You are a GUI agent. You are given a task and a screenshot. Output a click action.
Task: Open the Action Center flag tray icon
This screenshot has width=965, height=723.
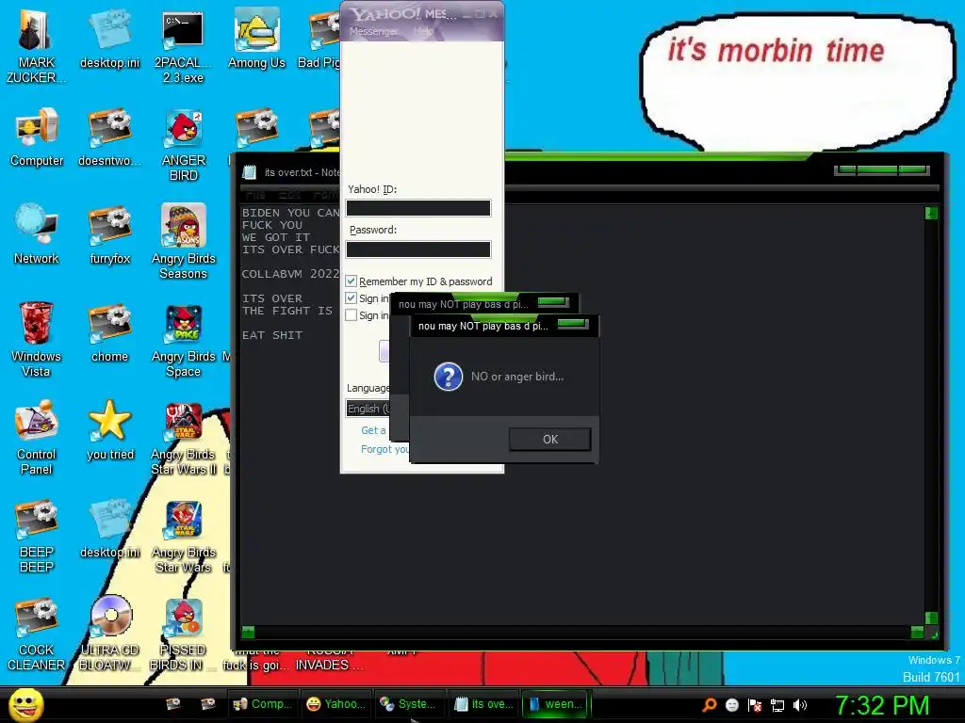pyautogui.click(x=755, y=705)
